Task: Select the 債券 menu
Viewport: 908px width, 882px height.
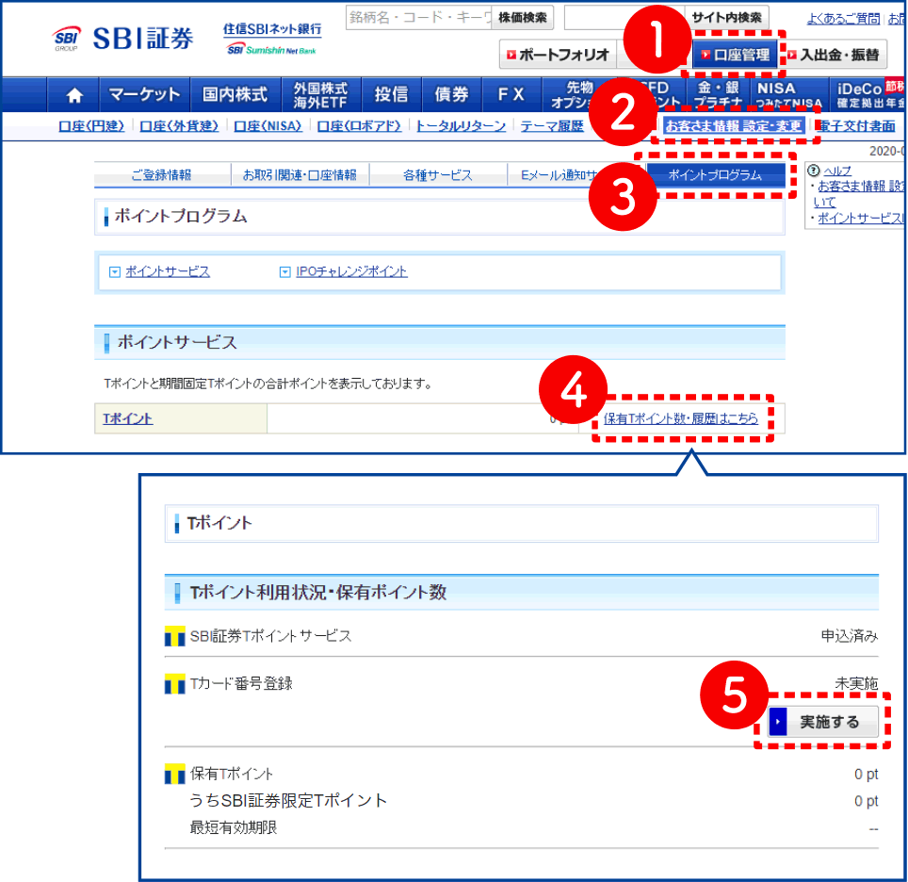Action: [x=451, y=94]
